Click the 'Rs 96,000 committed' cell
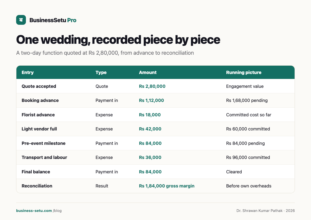The width and height of the screenshot is (311, 220). pos(248,157)
